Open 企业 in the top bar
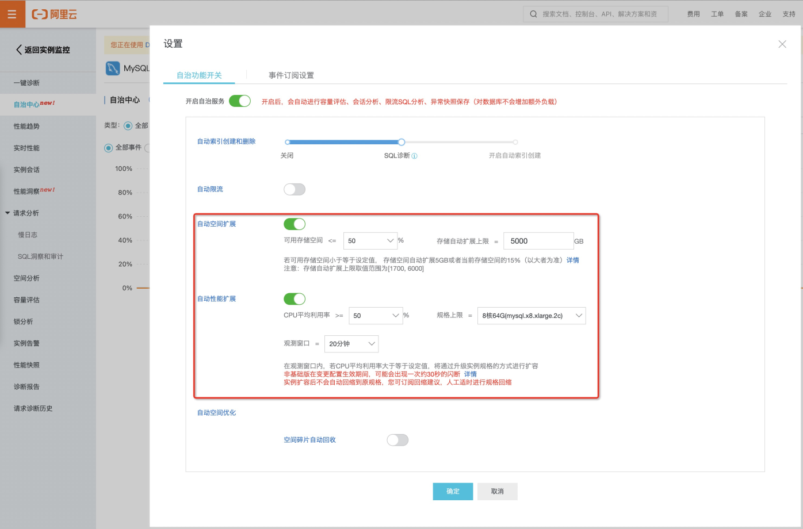This screenshot has width=803, height=529. click(765, 14)
